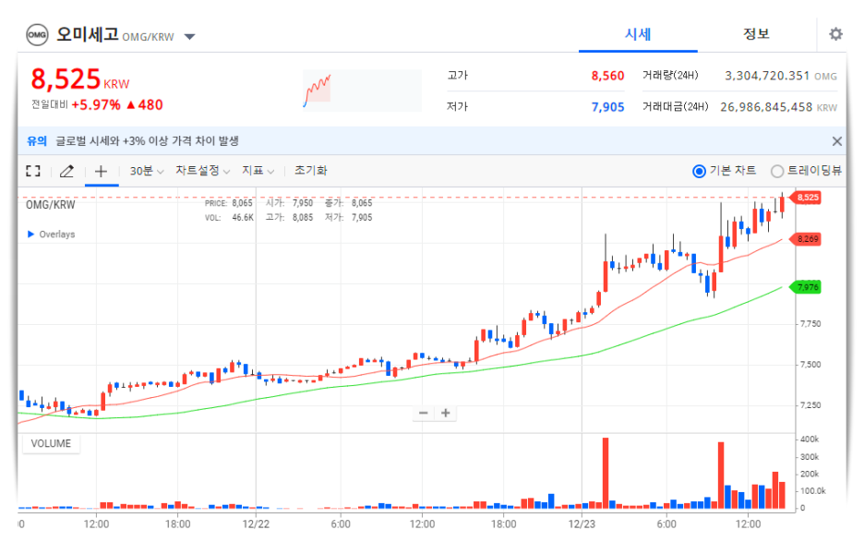Click the +5.97% change percentage

96,104
